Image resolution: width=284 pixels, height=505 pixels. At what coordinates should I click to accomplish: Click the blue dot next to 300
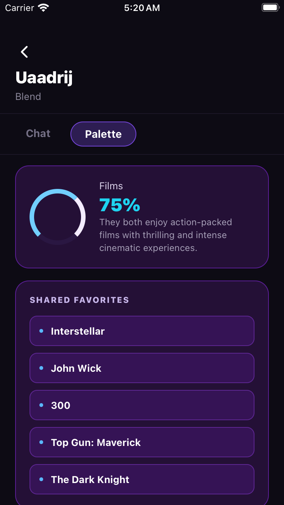click(x=41, y=405)
